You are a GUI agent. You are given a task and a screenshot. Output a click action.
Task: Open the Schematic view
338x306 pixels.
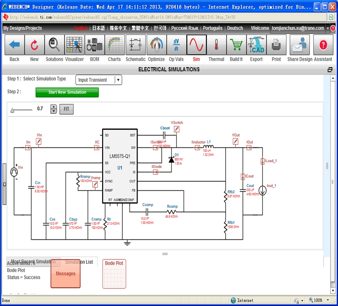(135, 45)
